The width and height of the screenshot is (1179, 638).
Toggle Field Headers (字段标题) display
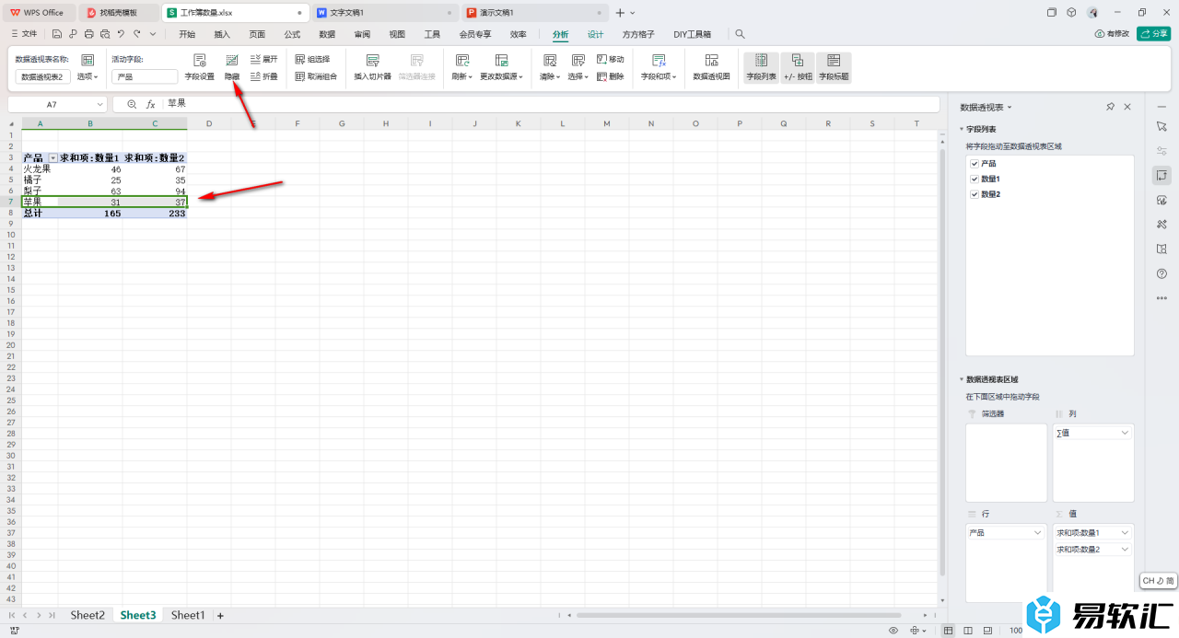click(x=834, y=67)
